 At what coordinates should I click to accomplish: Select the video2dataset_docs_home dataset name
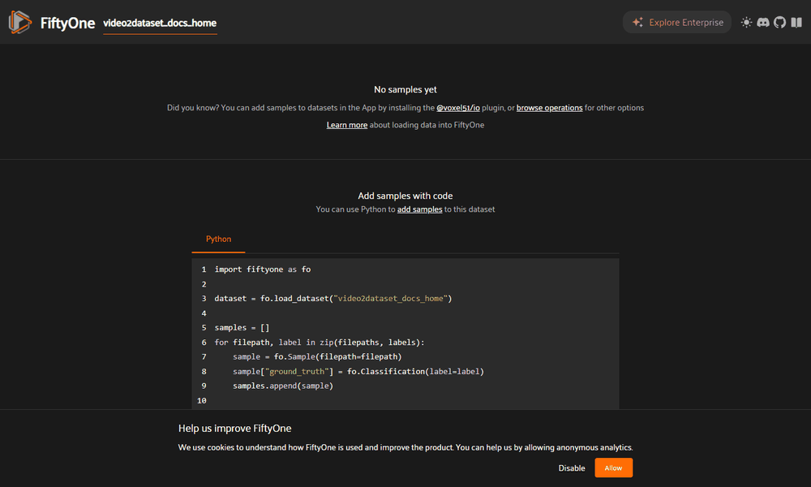tap(160, 23)
